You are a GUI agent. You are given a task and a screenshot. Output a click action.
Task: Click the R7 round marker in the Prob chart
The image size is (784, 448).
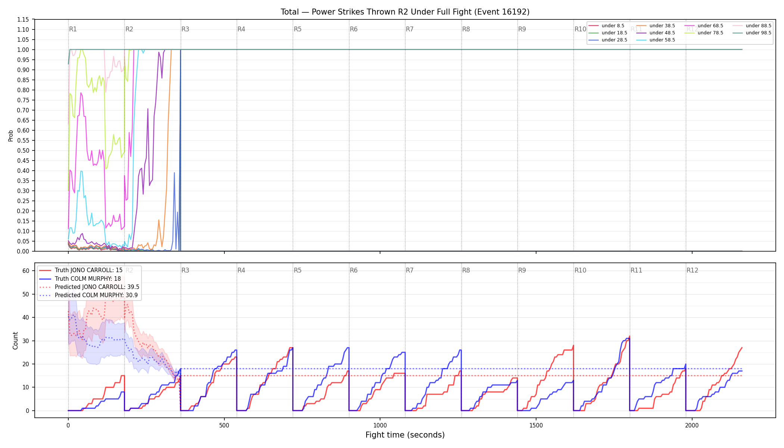[x=410, y=29]
